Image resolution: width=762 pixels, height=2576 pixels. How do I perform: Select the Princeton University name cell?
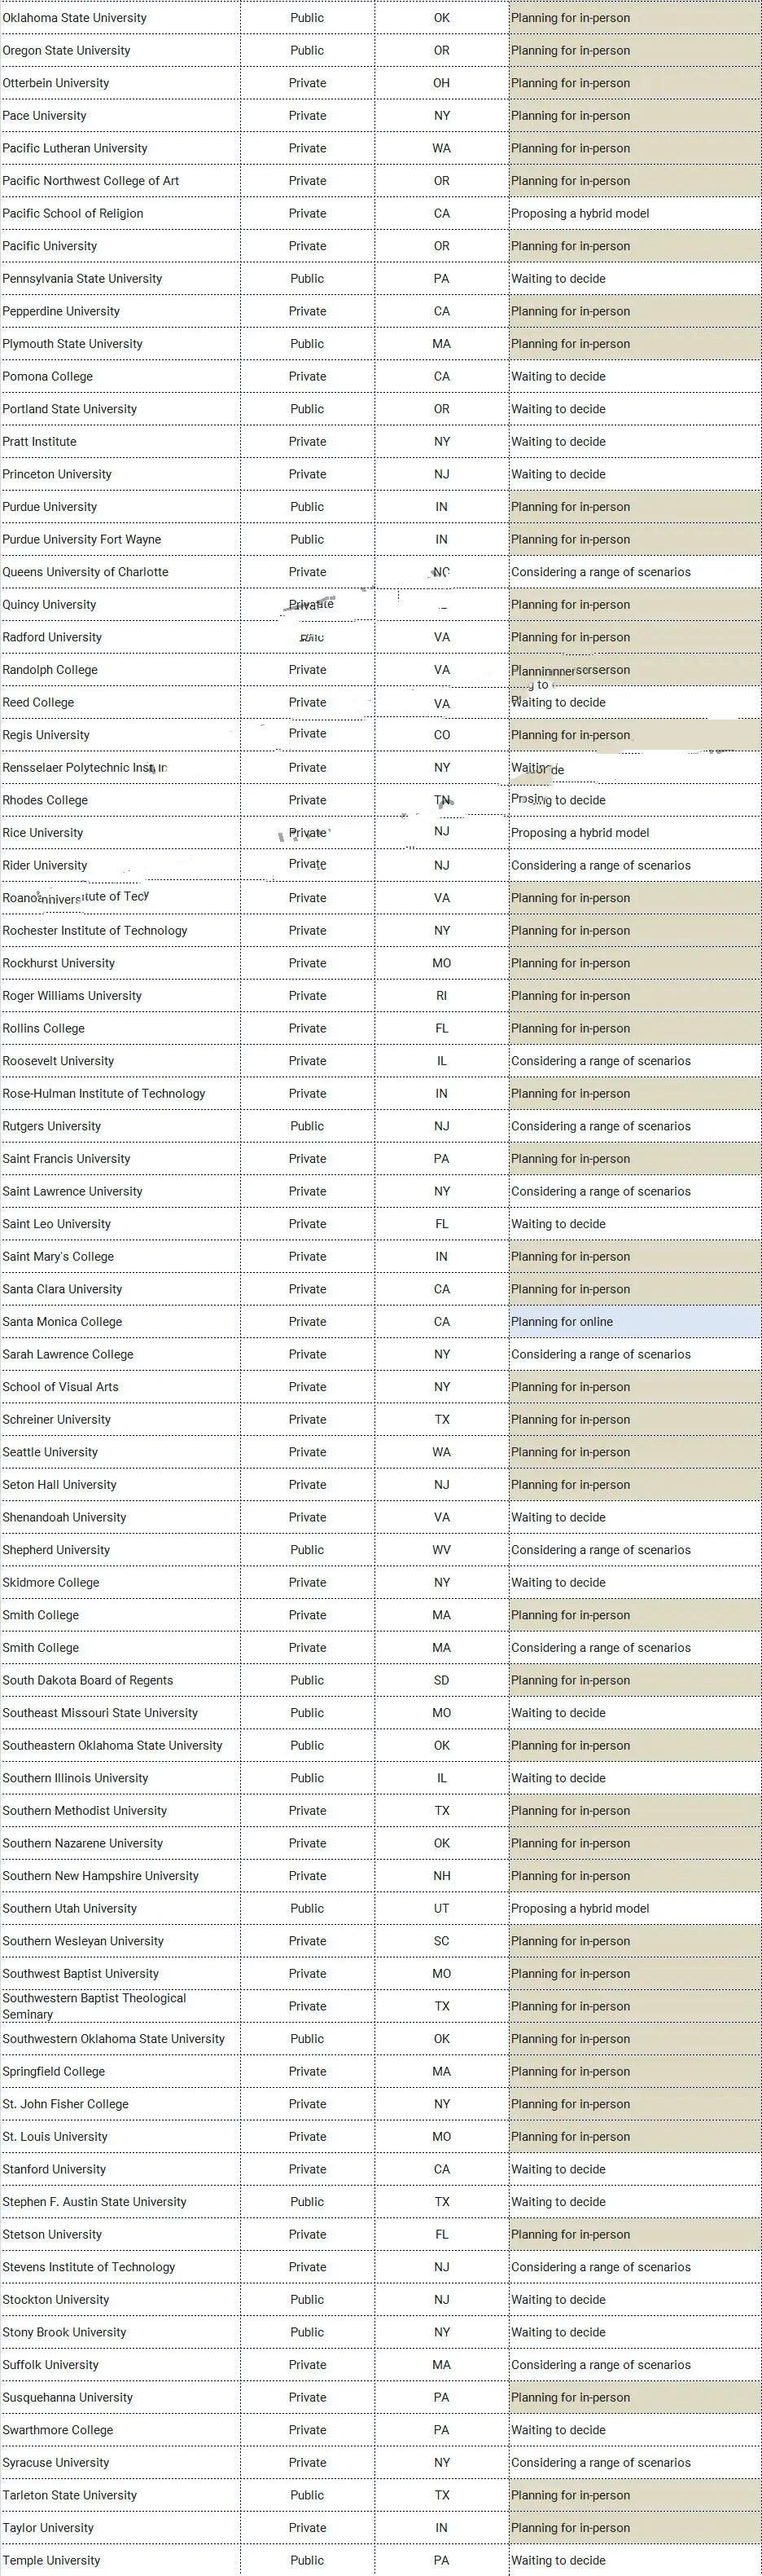pos(57,474)
